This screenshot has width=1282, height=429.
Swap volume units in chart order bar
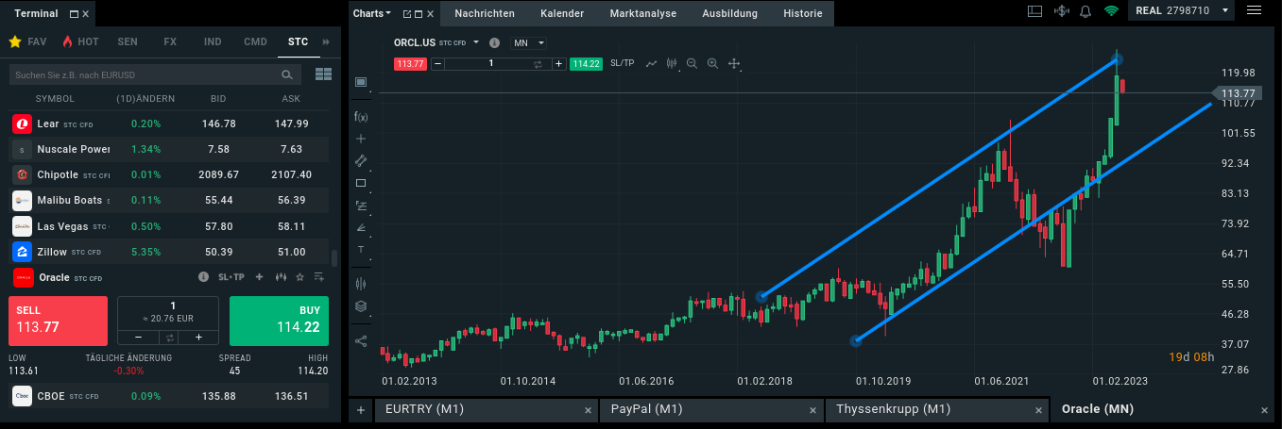pos(538,64)
